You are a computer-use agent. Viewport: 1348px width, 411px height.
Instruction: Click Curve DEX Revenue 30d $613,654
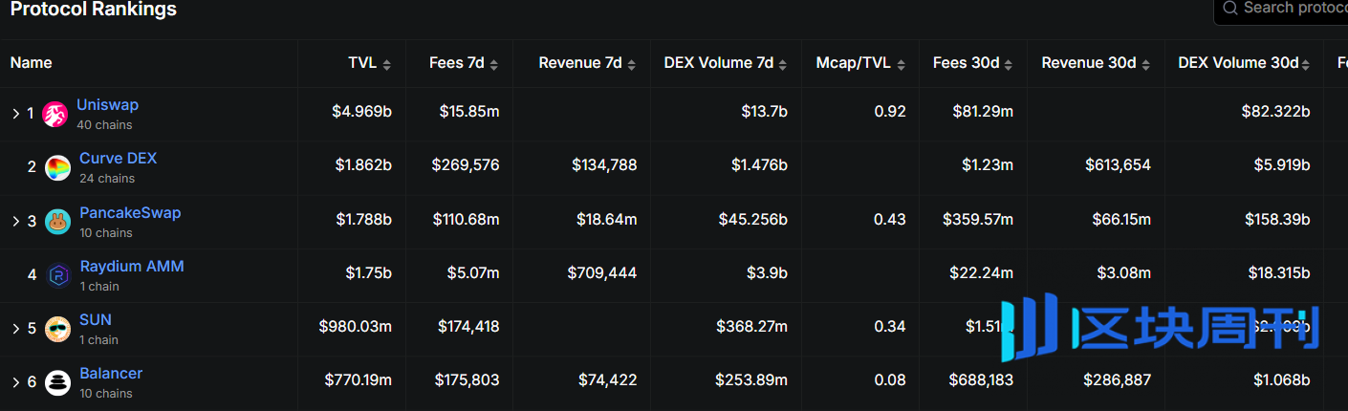[x=1119, y=165]
